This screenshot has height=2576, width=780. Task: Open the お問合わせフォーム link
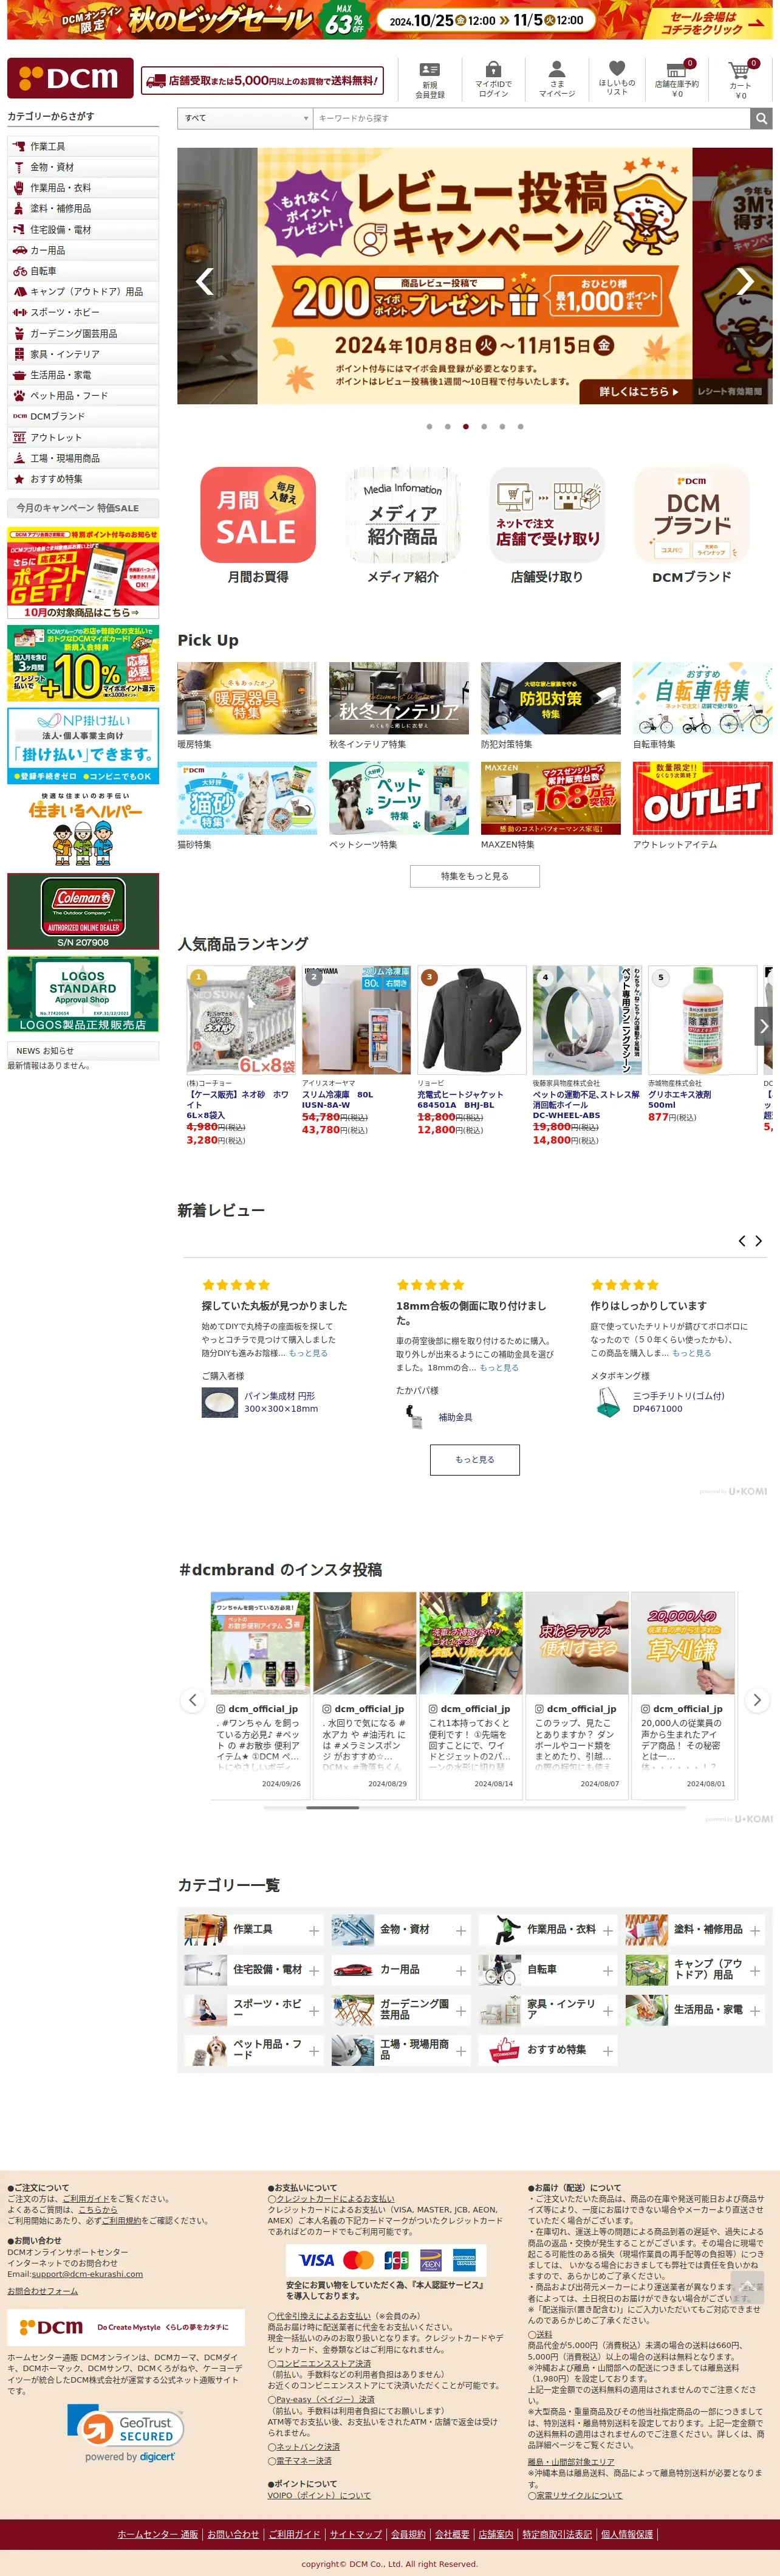click(x=43, y=2291)
